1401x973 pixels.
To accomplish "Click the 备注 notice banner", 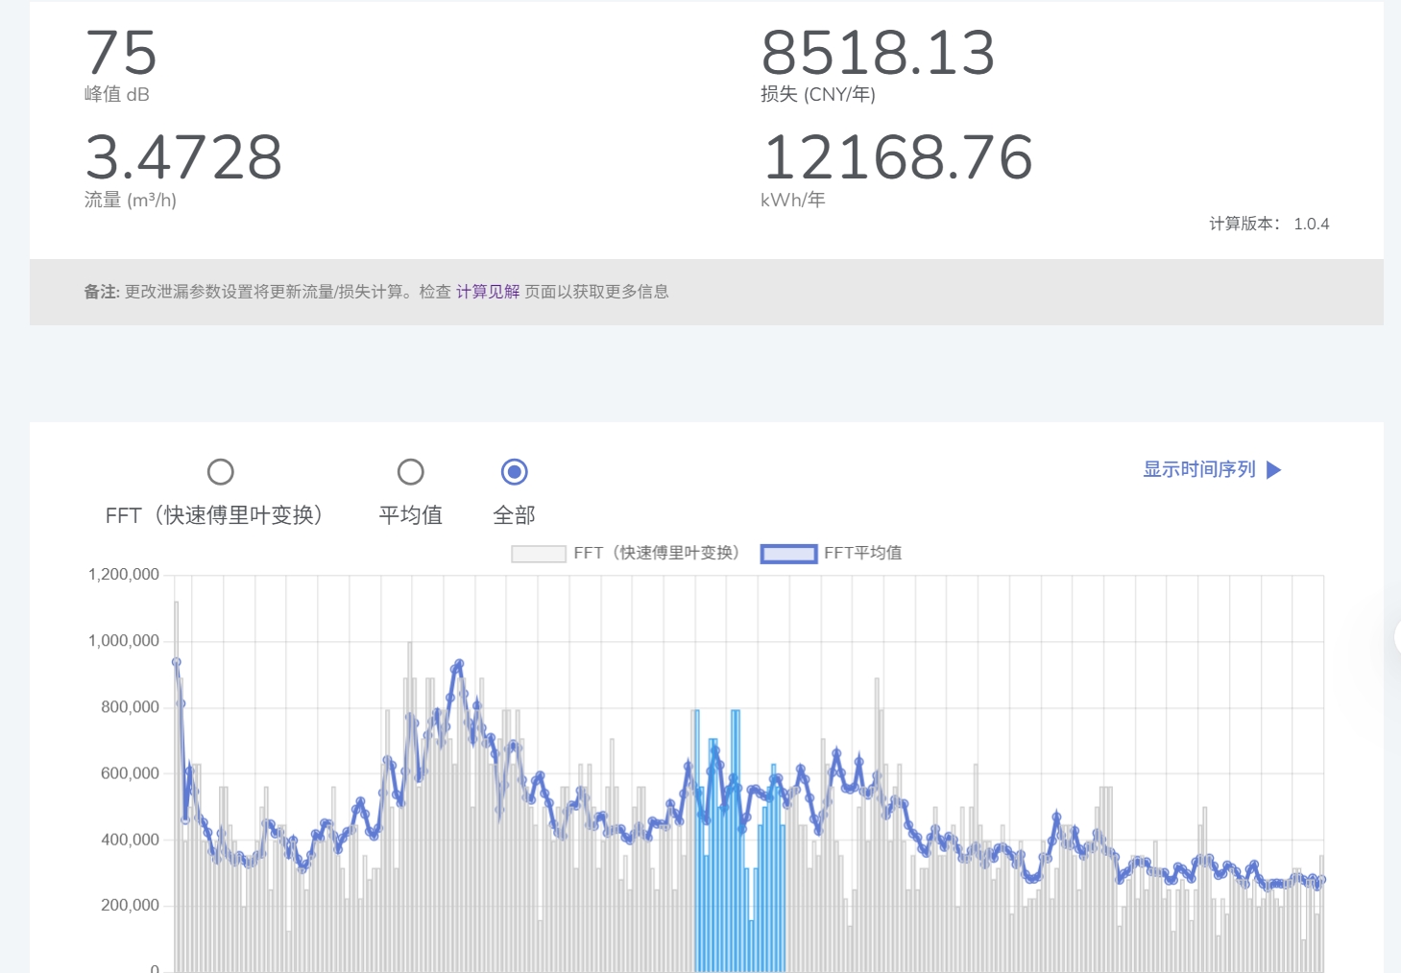I will pyautogui.click(x=384, y=291).
